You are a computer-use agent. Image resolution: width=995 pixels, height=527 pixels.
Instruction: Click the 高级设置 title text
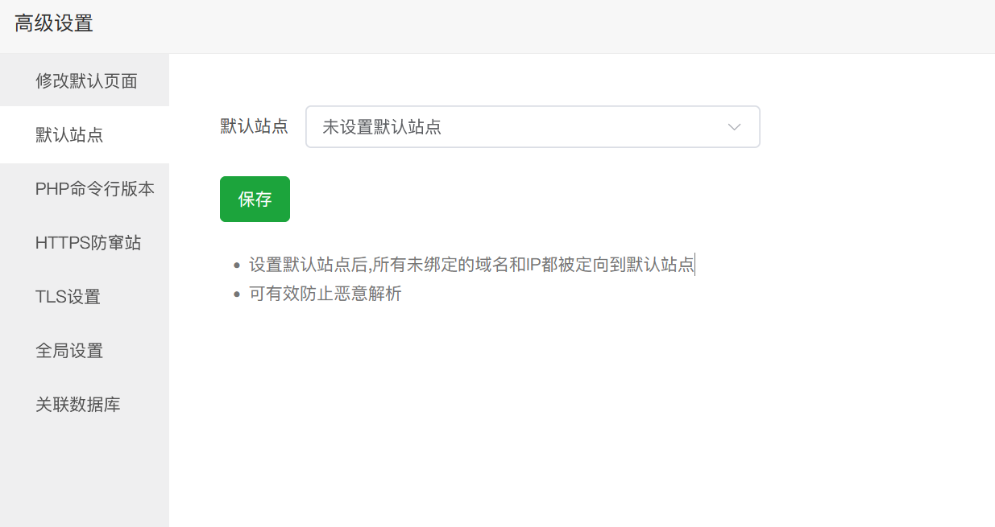click(54, 24)
